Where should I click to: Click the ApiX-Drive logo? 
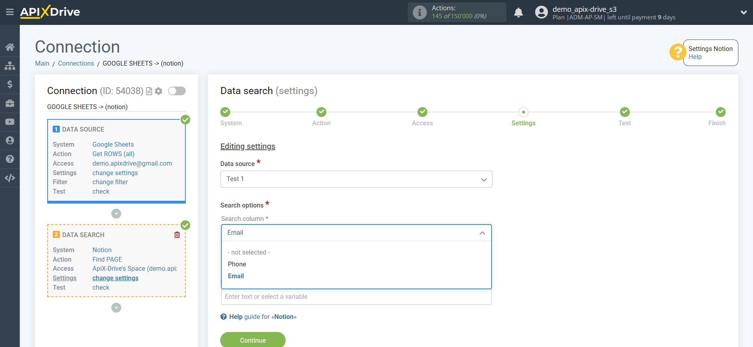pos(50,12)
